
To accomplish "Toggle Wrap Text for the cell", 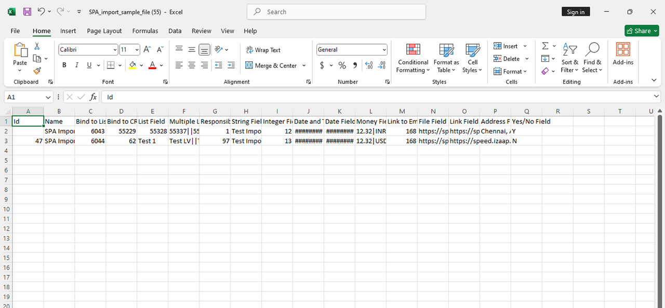I will 263,50.
